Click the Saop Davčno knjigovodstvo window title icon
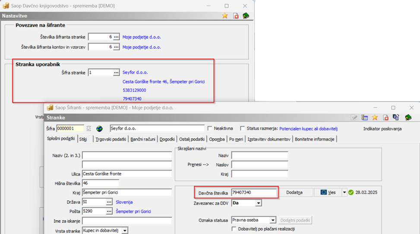The height and width of the screenshot is (234, 420). point(6,6)
